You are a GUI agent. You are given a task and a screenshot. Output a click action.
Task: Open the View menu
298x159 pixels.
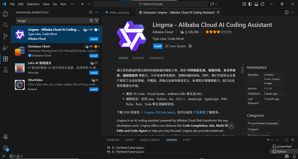click(x=46, y=4)
